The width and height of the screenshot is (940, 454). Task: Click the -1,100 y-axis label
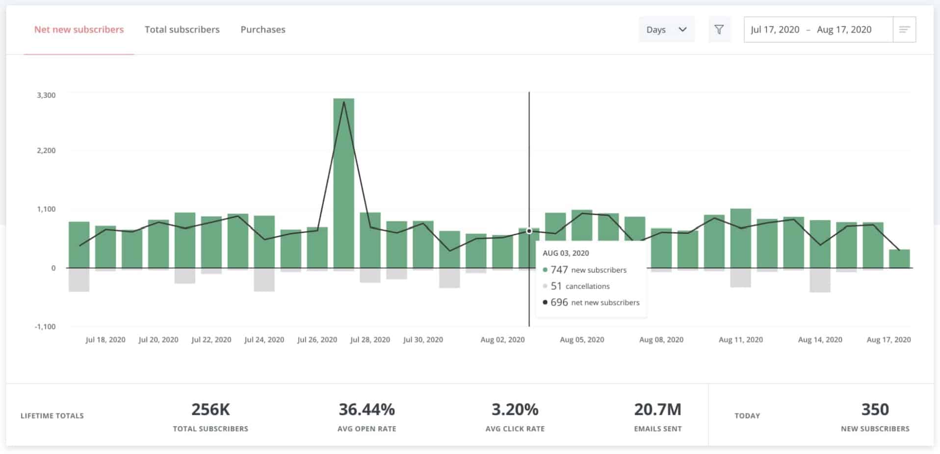(x=45, y=327)
